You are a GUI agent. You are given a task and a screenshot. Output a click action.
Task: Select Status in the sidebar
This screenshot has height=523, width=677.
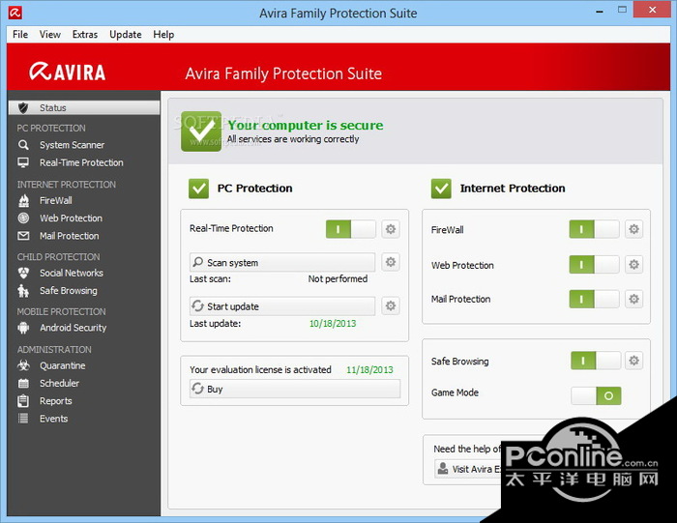[x=84, y=108]
